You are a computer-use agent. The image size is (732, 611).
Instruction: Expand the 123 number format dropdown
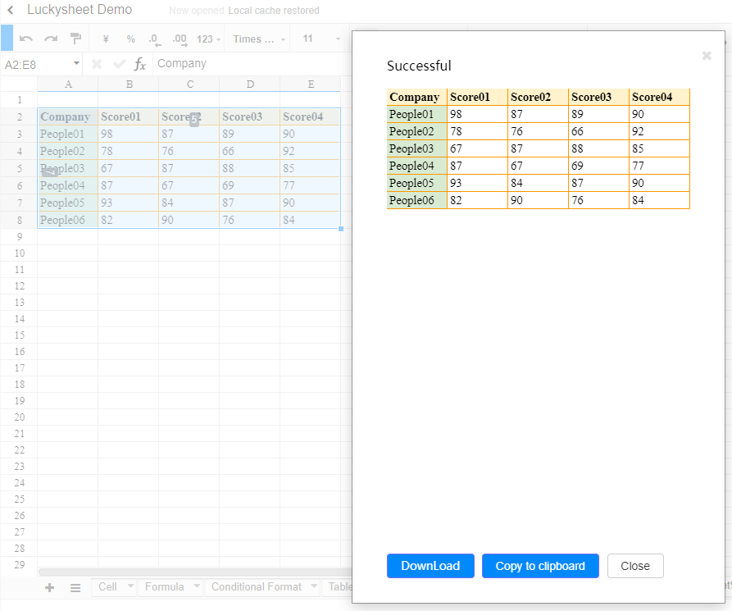click(207, 38)
